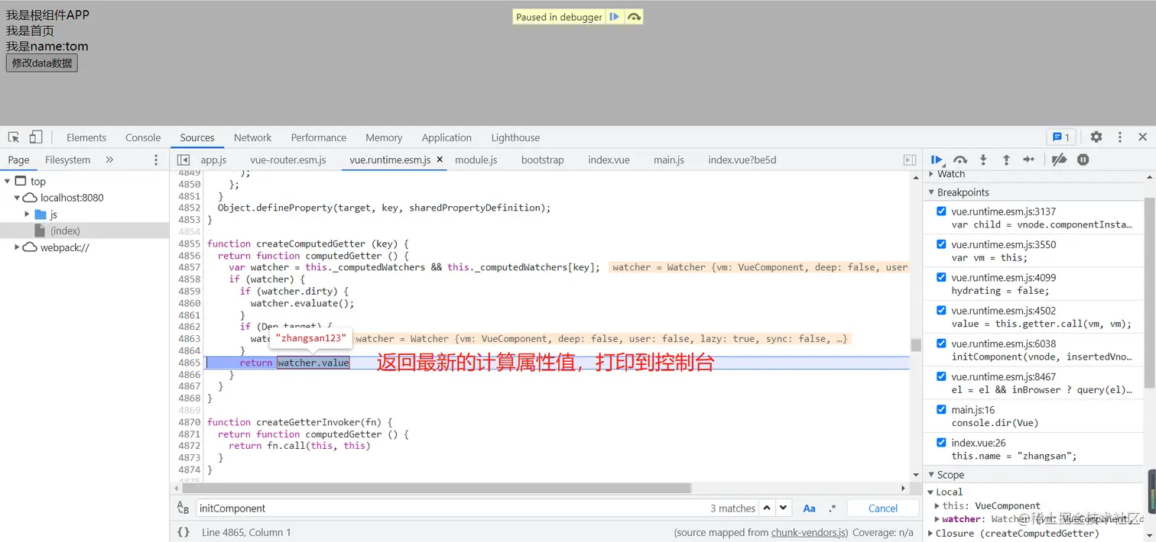This screenshot has height=542, width=1156.
Task: Open the app.js file tab
Action: 213,160
